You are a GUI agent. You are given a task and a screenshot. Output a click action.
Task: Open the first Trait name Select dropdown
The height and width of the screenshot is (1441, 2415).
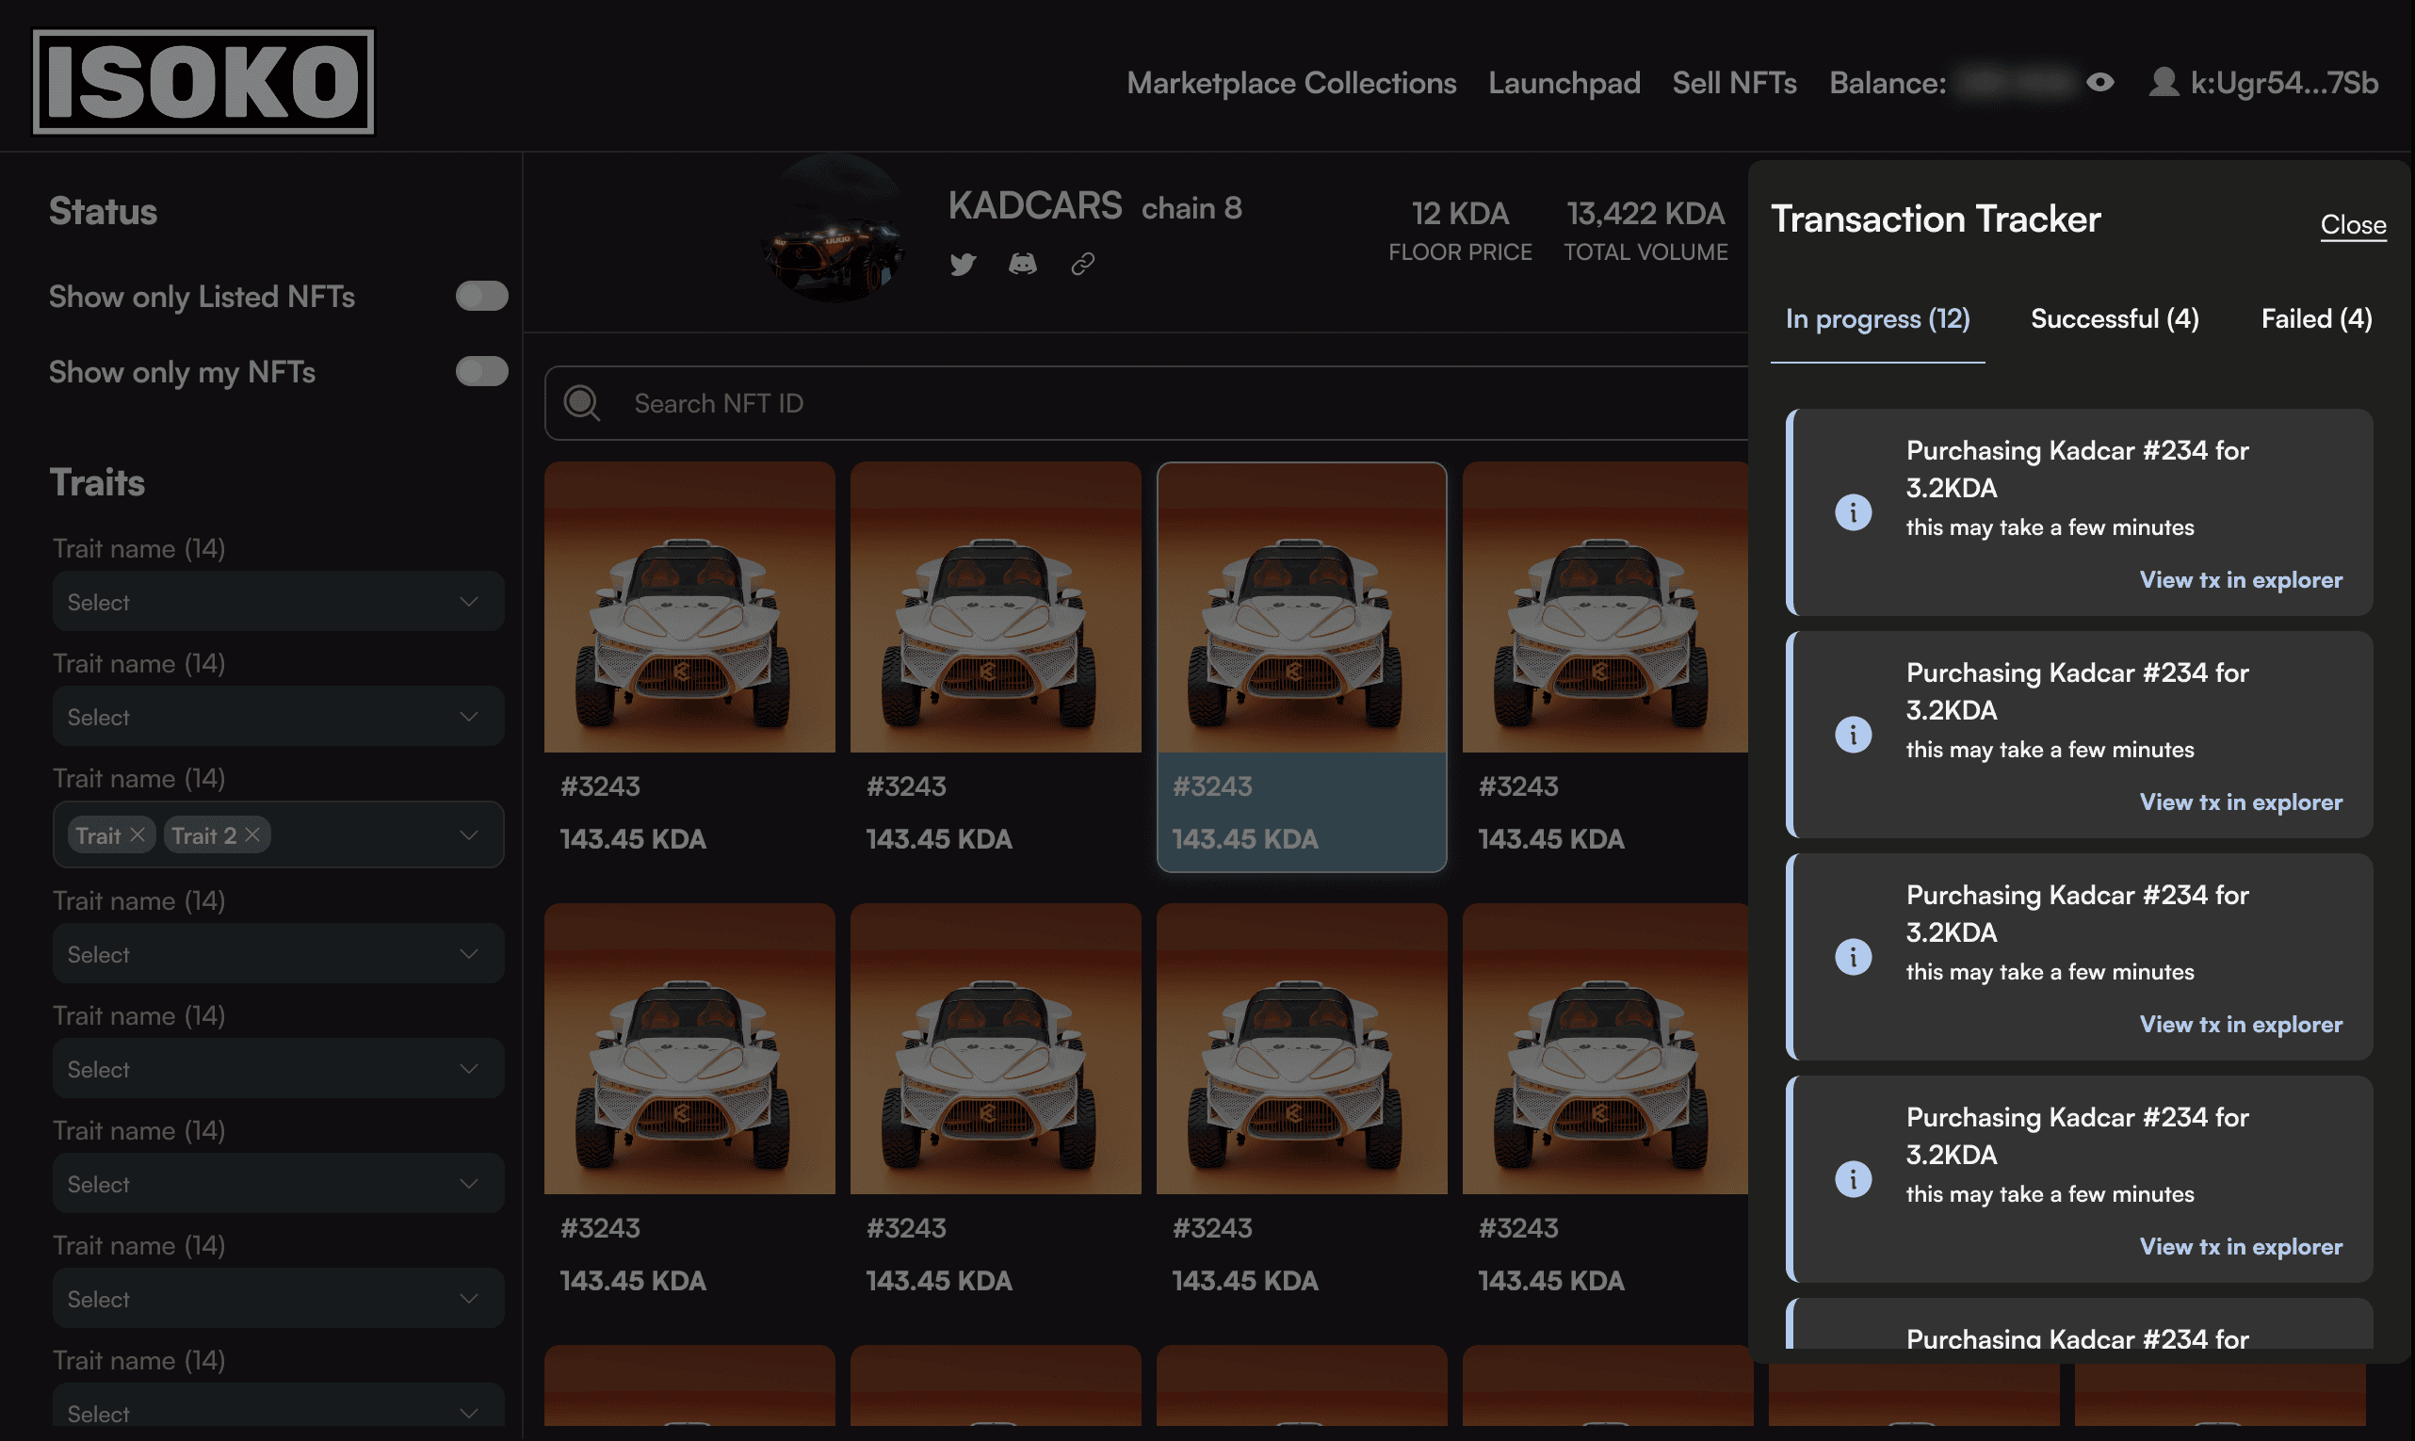(x=278, y=602)
